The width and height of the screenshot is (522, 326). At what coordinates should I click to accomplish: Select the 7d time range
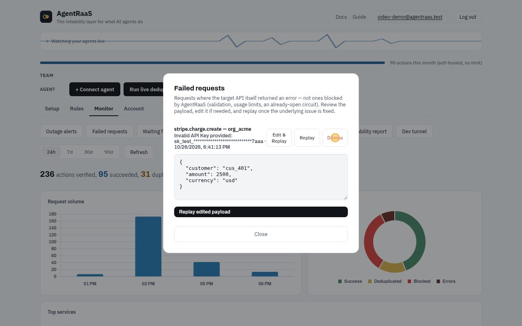click(70, 152)
